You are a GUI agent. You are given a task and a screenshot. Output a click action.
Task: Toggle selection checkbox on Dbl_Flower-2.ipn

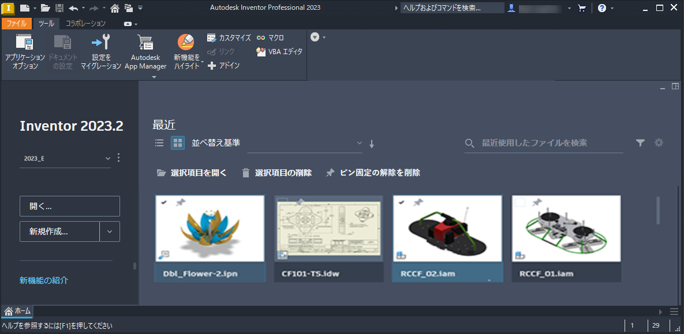(164, 203)
